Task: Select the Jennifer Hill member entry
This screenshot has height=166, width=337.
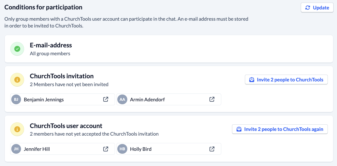Action: [62, 149]
